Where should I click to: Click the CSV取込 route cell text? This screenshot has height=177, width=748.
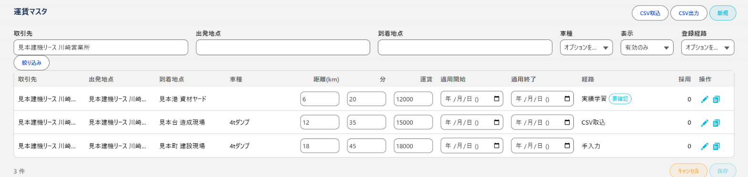[x=593, y=122]
